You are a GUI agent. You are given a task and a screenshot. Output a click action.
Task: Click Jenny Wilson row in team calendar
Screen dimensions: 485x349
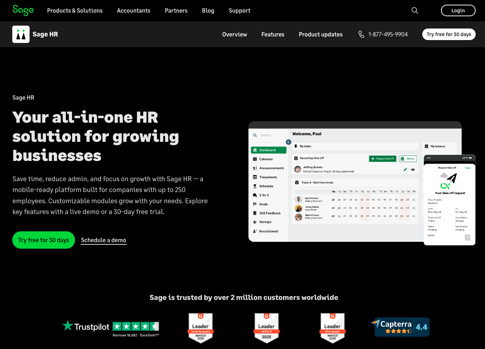click(355, 208)
